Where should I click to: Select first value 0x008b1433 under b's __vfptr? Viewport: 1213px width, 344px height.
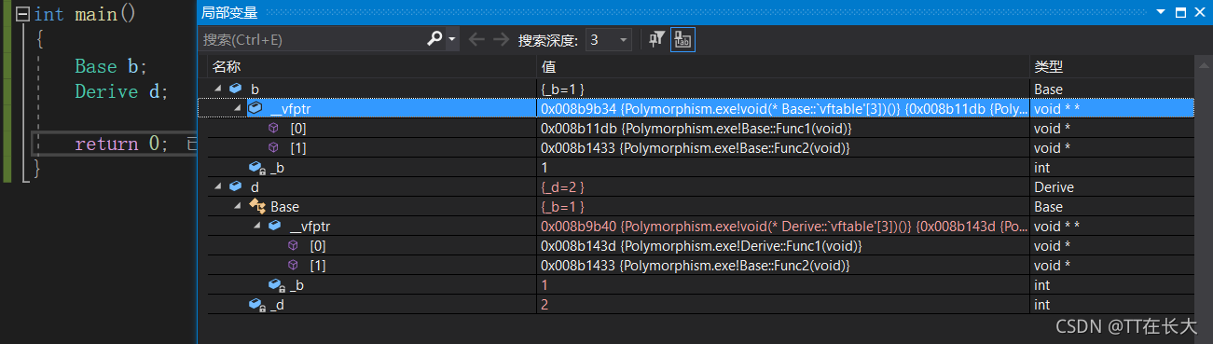[696, 147]
